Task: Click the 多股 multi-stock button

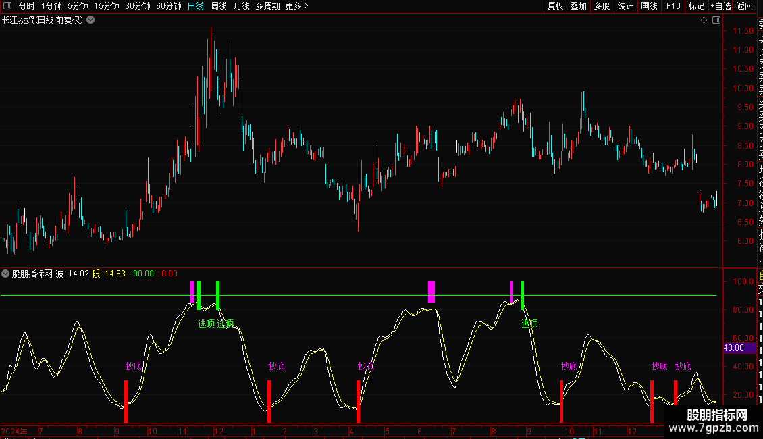Action: pyautogui.click(x=602, y=6)
